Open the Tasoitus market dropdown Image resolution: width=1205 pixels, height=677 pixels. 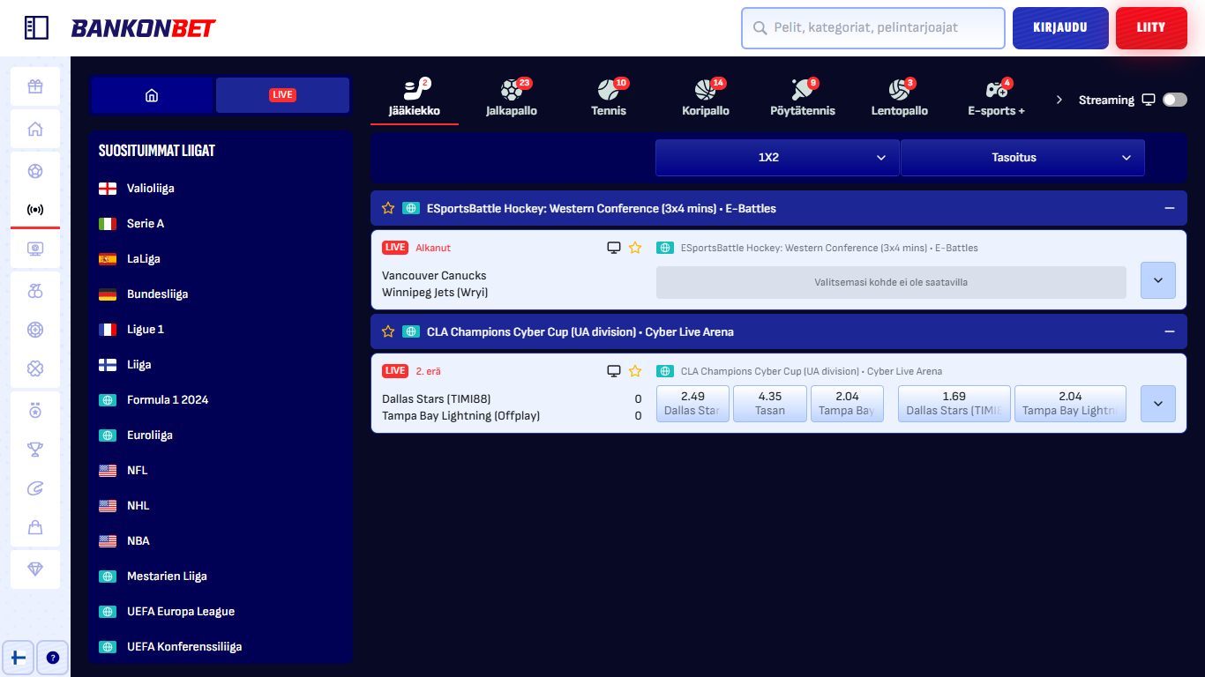pos(1022,158)
